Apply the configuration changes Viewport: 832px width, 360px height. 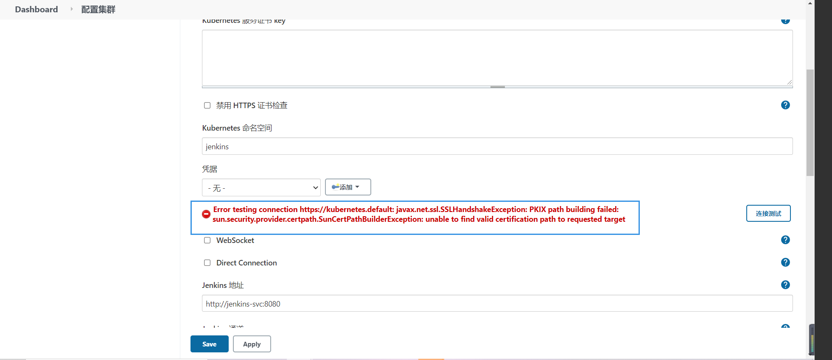pyautogui.click(x=252, y=344)
